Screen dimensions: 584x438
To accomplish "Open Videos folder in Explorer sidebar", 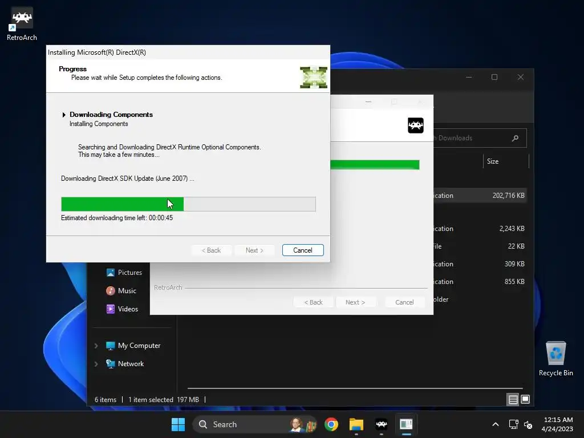I will (122, 309).
